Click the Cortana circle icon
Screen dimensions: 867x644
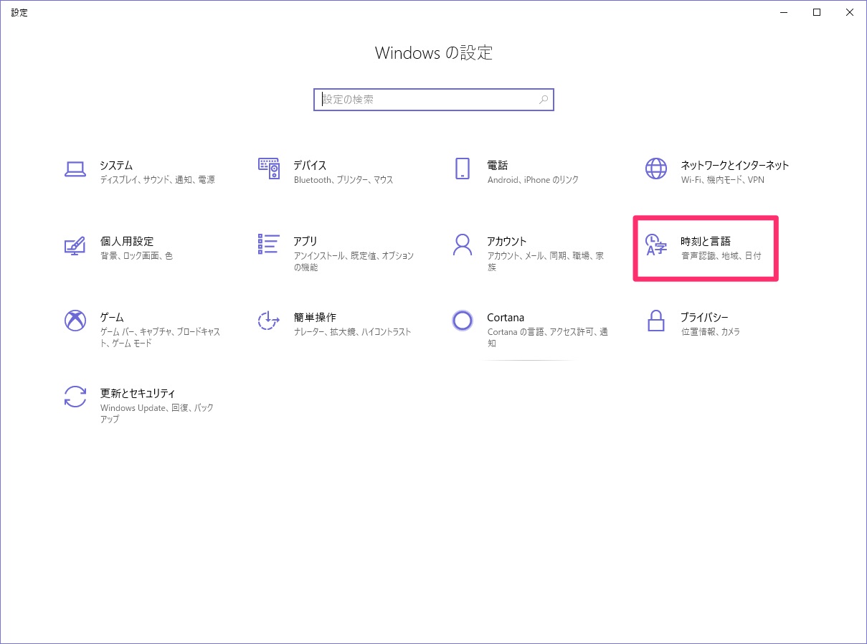pyautogui.click(x=463, y=321)
